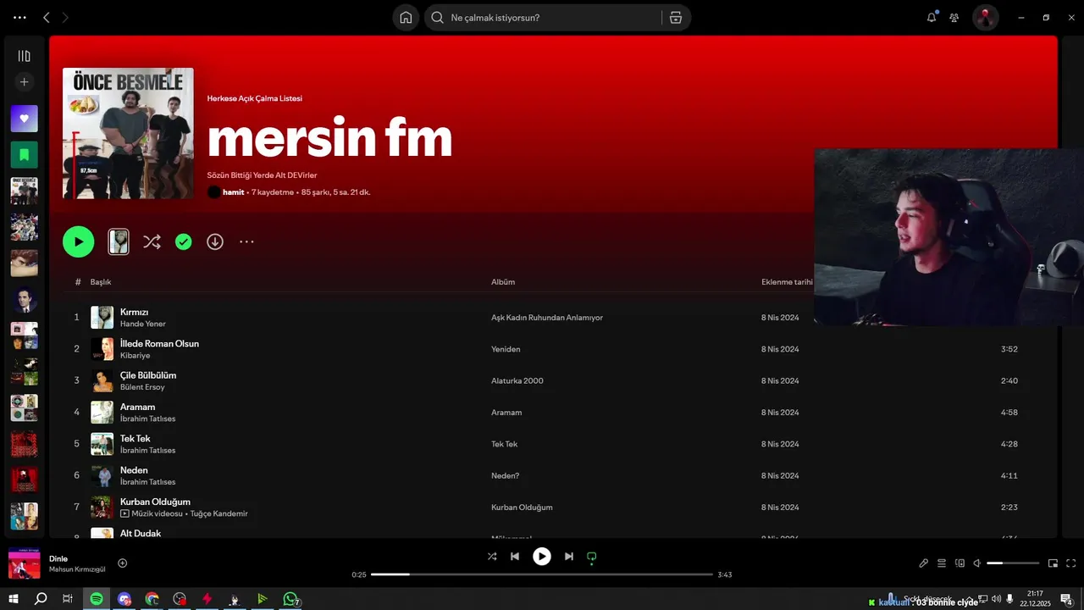
Task: Click play button in the player bar
Action: click(x=542, y=557)
